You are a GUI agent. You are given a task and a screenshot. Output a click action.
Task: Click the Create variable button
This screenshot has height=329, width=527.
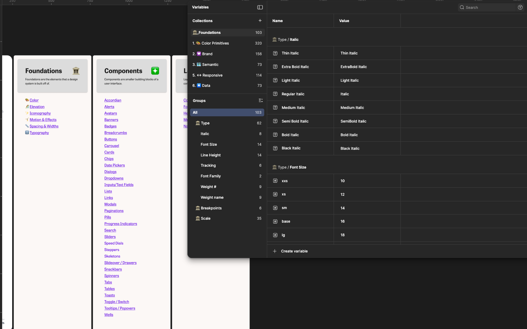tap(291, 251)
